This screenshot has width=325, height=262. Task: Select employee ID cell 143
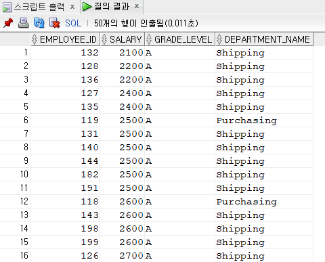point(65,215)
